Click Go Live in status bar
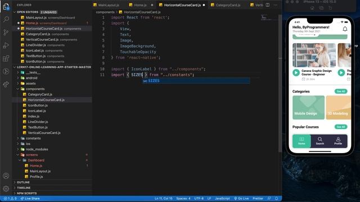Image resolution: width=360 pixels, height=202 pixels. pos(241,199)
